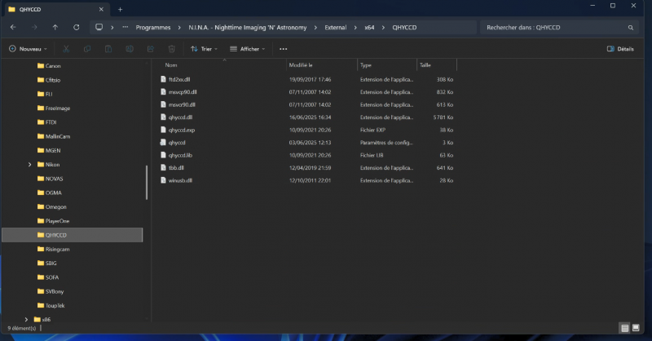Go up one folder level
The width and height of the screenshot is (652, 341).
tap(55, 28)
